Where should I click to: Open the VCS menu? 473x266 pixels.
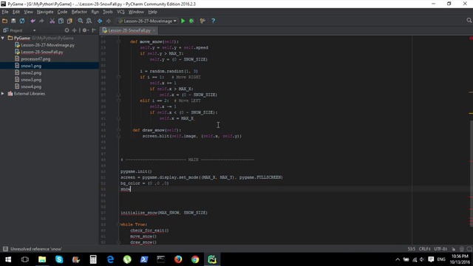120,12
